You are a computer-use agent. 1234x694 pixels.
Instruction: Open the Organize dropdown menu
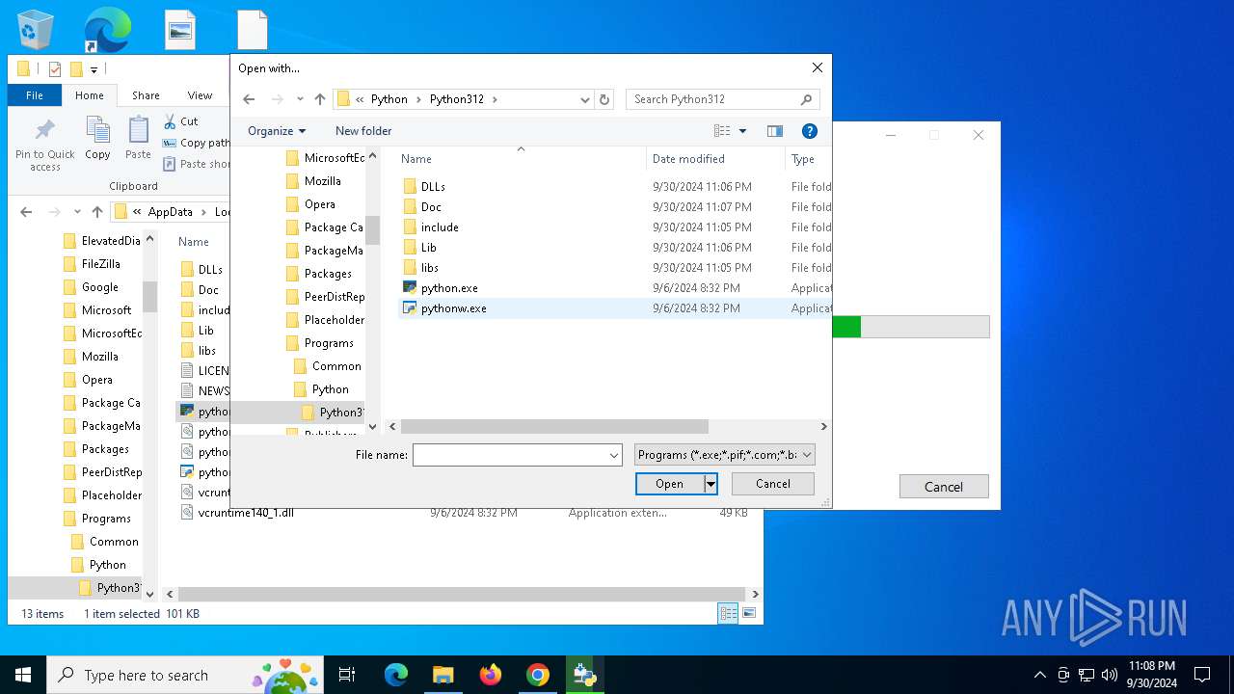coord(276,131)
